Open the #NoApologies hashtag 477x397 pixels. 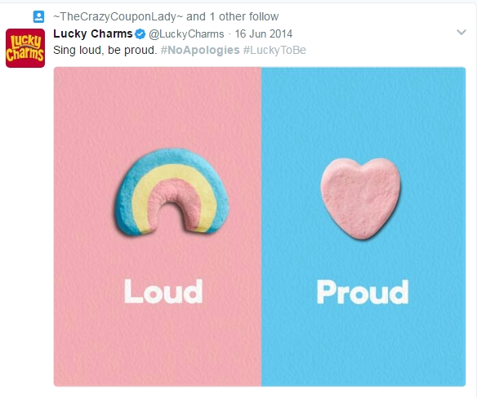pyautogui.click(x=200, y=50)
